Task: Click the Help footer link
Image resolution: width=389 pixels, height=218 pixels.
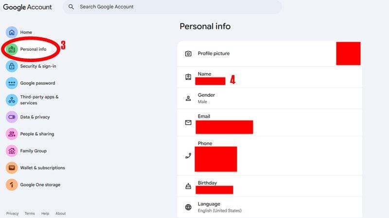Action: (x=45, y=213)
